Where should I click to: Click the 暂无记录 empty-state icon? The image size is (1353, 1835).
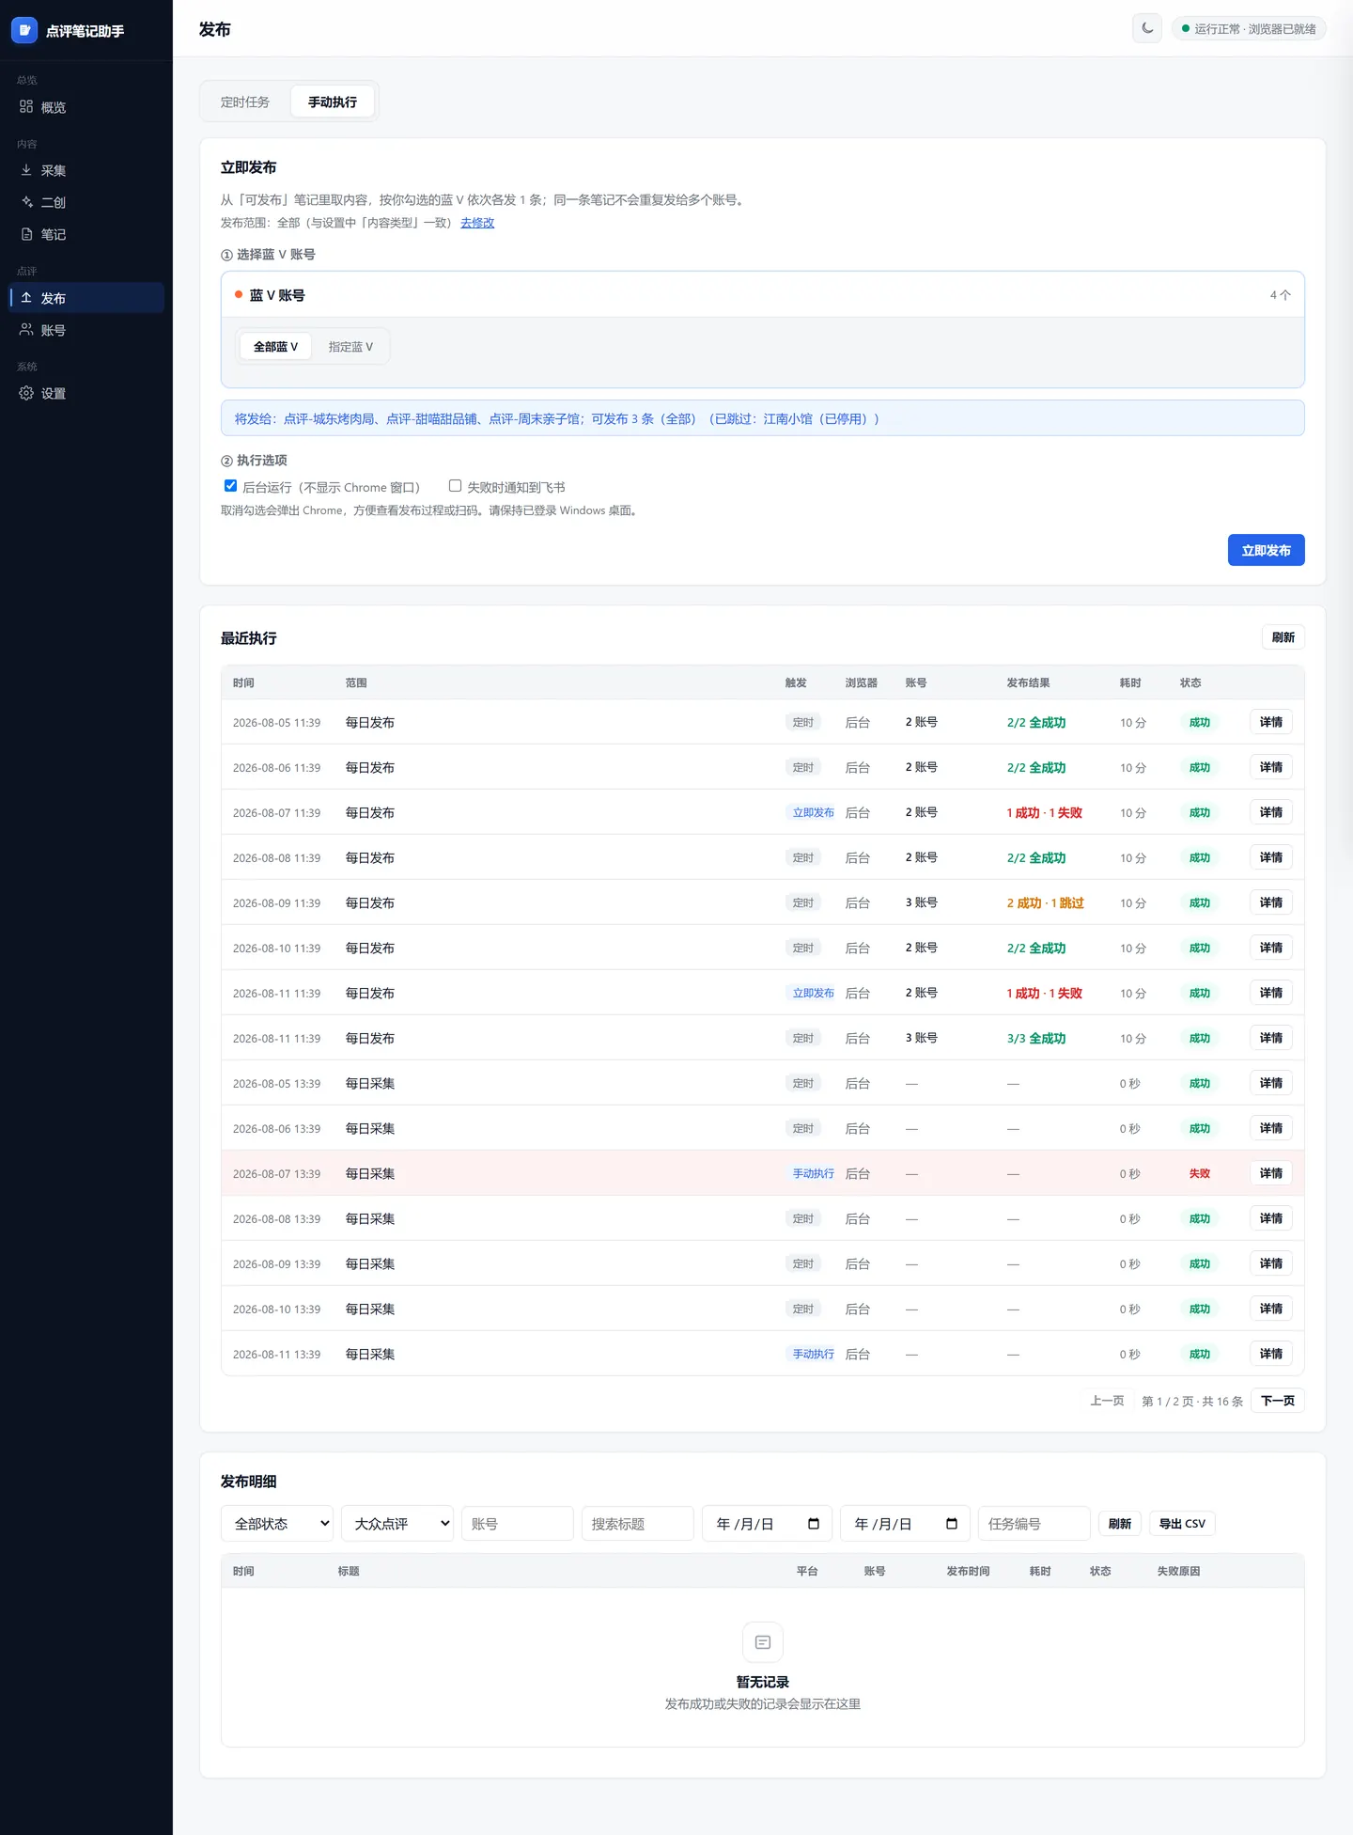(x=763, y=1642)
